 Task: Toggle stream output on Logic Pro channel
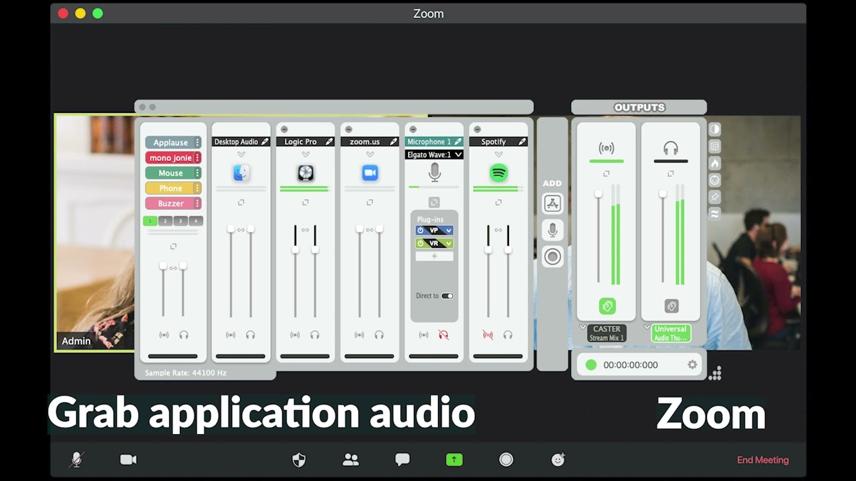[295, 335]
